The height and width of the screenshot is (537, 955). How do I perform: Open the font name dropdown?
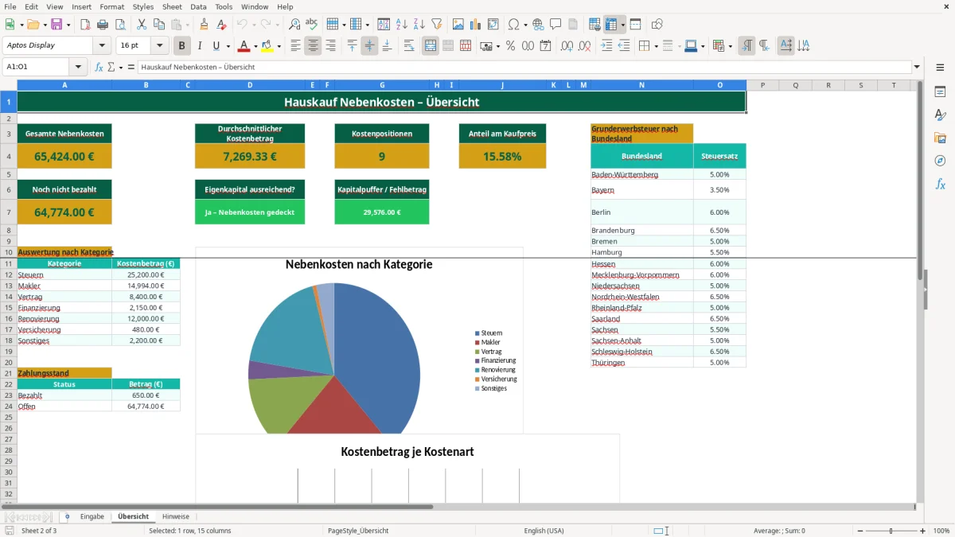coord(101,45)
